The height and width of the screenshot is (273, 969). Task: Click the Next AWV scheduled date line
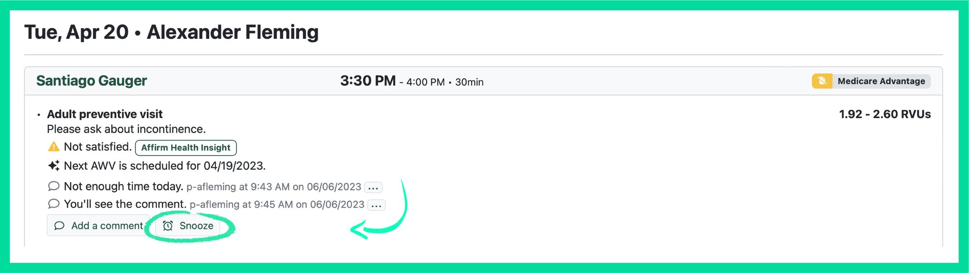point(164,166)
